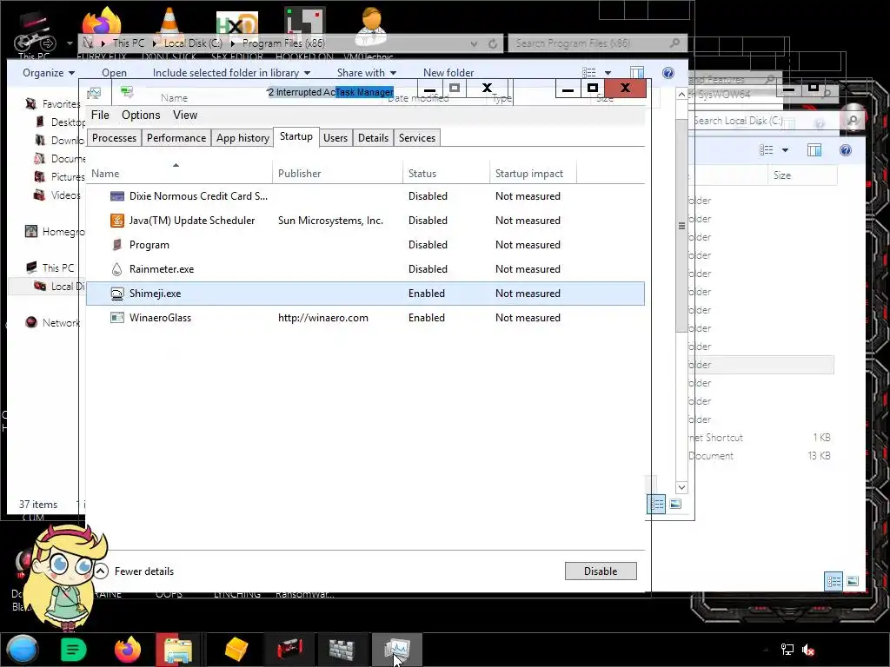Switch Program Files Explorer to large thumbnails view

[x=674, y=505]
